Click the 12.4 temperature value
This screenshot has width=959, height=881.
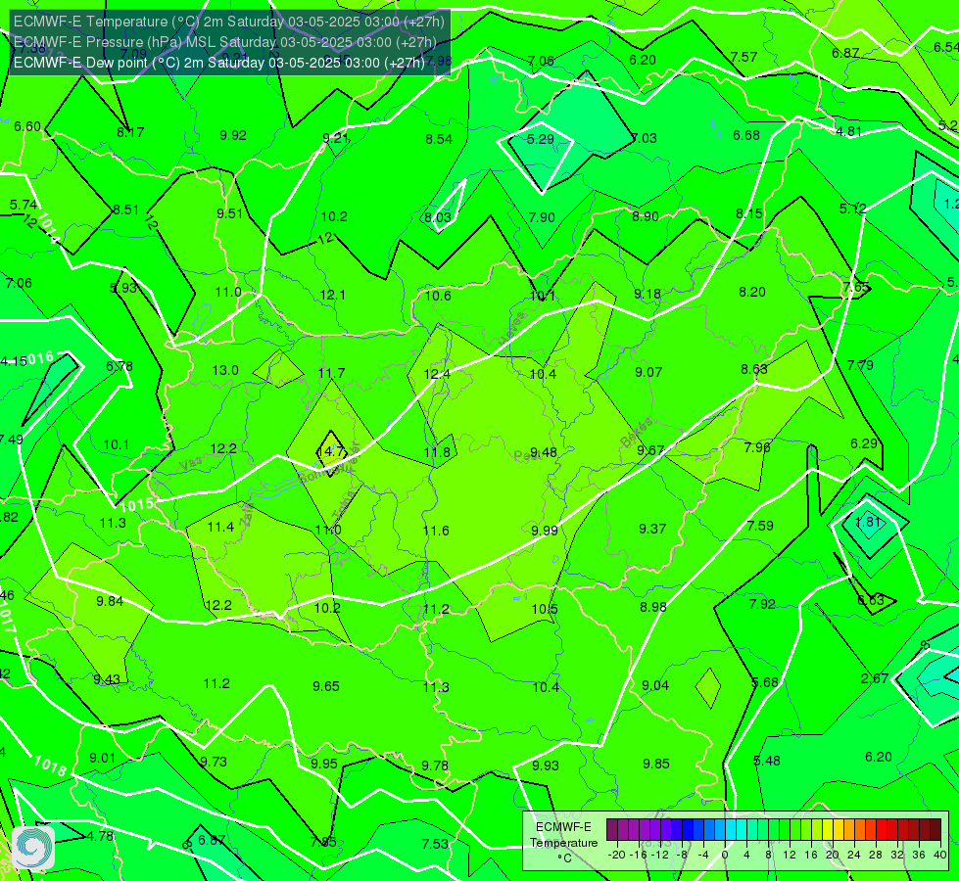tap(437, 374)
